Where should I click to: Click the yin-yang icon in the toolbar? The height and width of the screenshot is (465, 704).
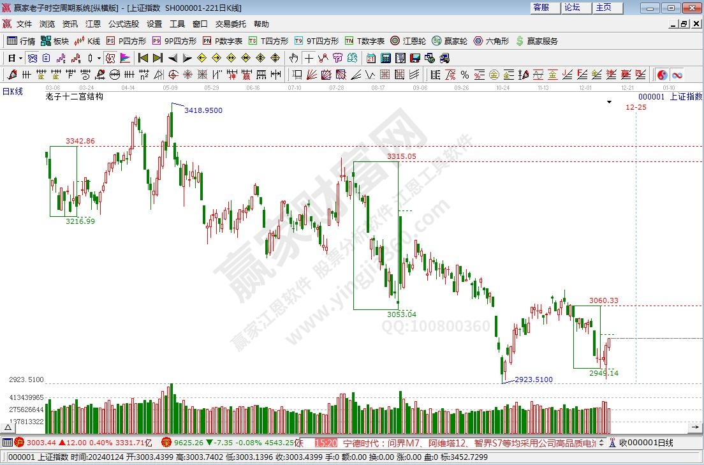tap(662, 75)
